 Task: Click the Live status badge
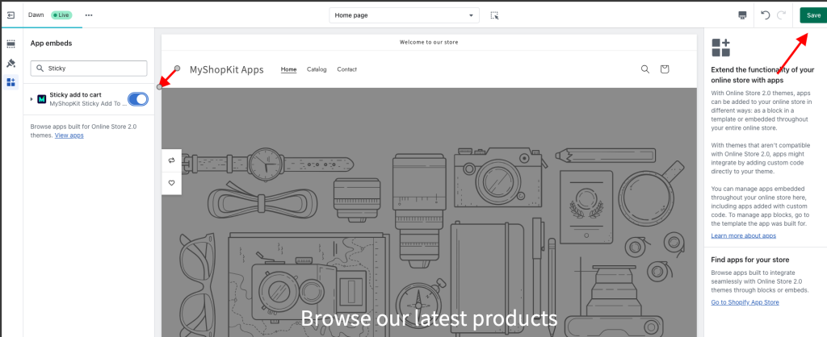(61, 15)
